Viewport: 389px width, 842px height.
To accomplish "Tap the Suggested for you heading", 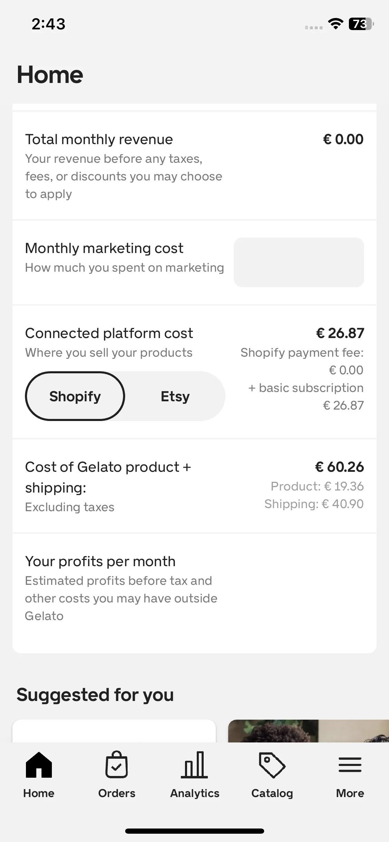I will click(95, 695).
